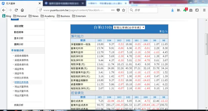Click the page vertical scrollbar thumb

(206, 44)
